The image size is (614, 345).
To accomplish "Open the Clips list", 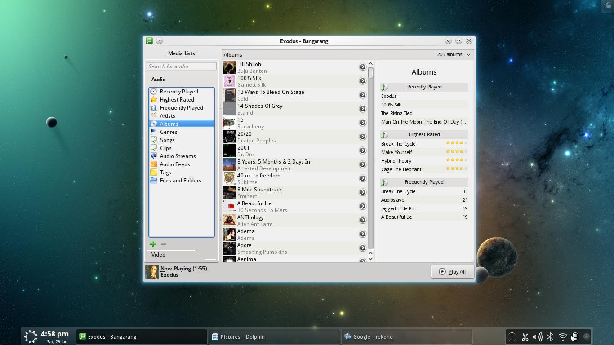I will coord(182,148).
